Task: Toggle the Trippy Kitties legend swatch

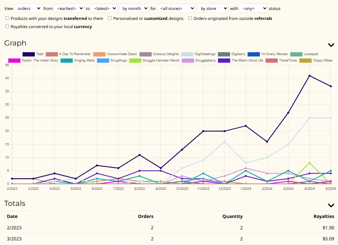Action: tap(305, 61)
